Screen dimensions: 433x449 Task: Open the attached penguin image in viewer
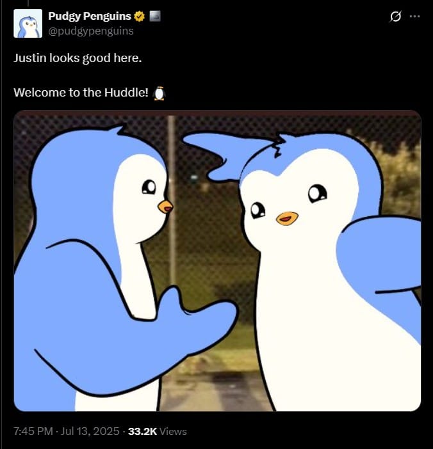coord(217,260)
